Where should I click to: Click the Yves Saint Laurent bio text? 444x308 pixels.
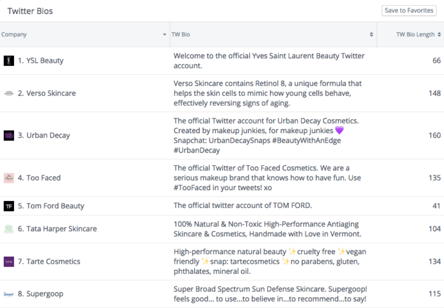pyautogui.click(x=269, y=61)
